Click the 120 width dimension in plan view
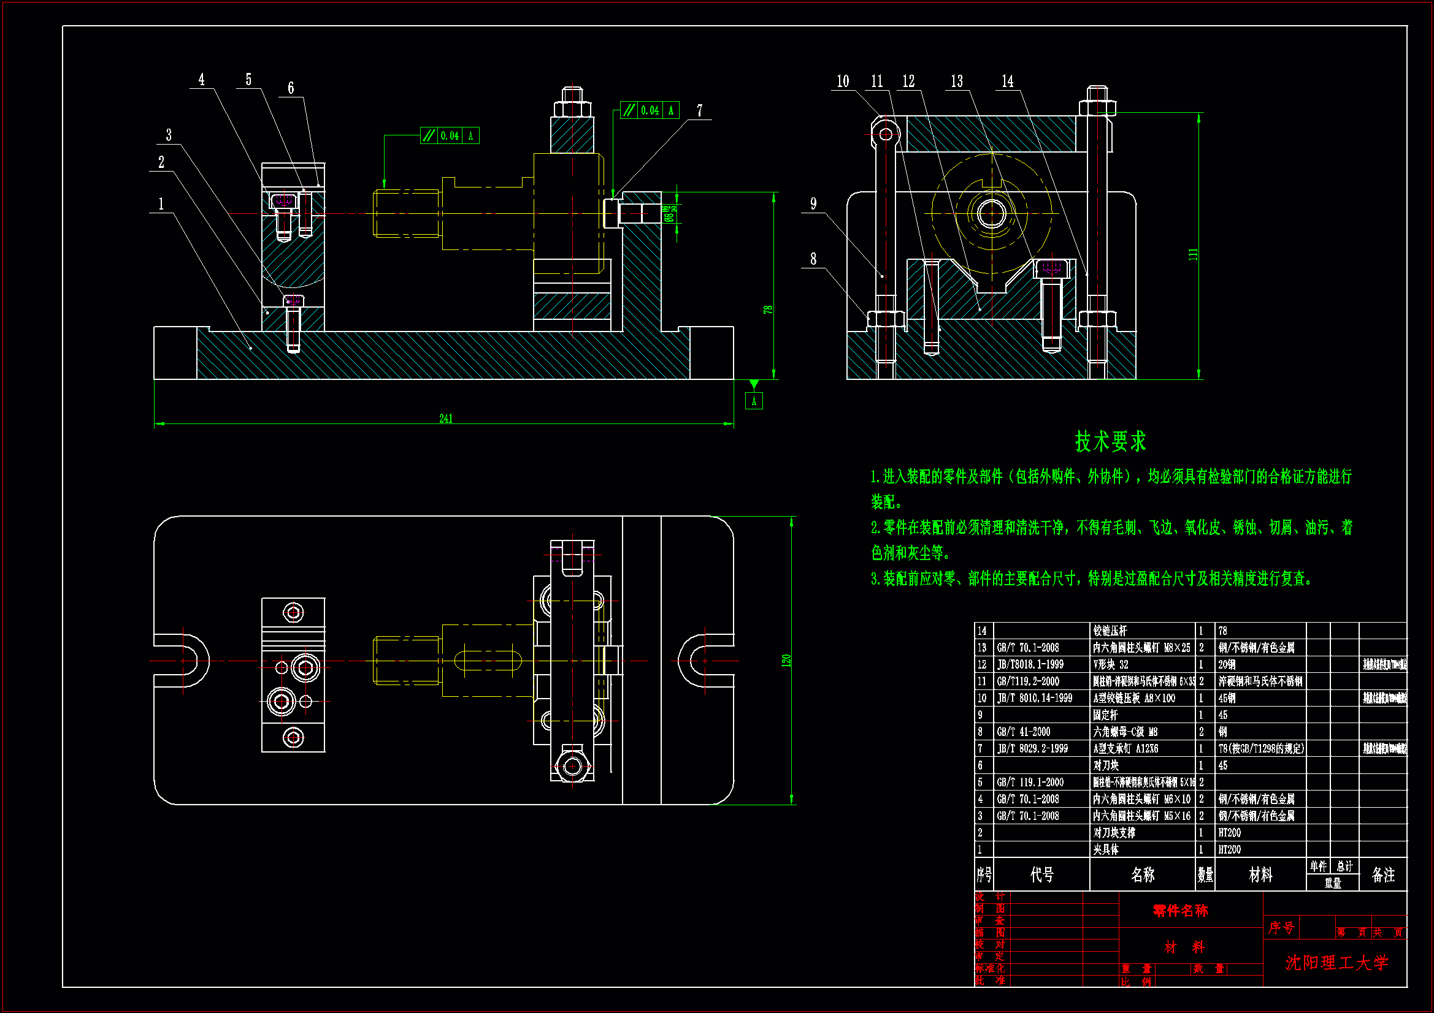This screenshot has height=1013, width=1434. [786, 661]
